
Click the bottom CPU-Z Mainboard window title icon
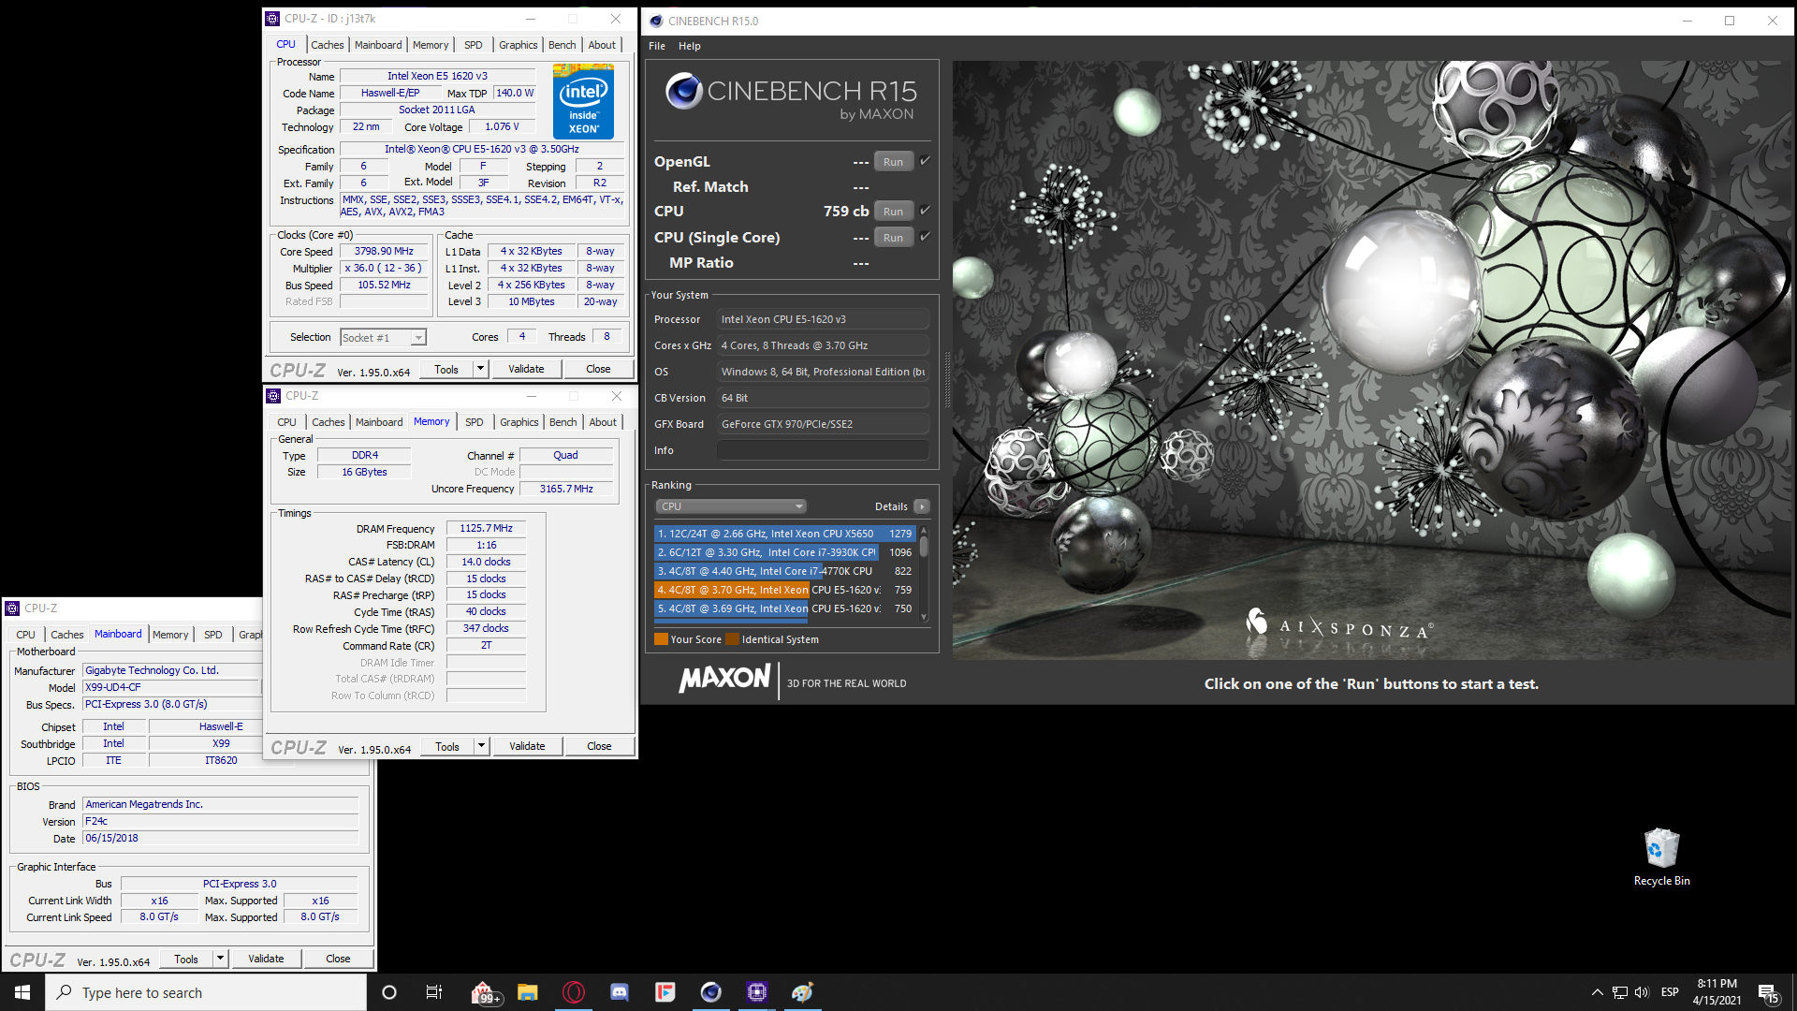(x=12, y=608)
